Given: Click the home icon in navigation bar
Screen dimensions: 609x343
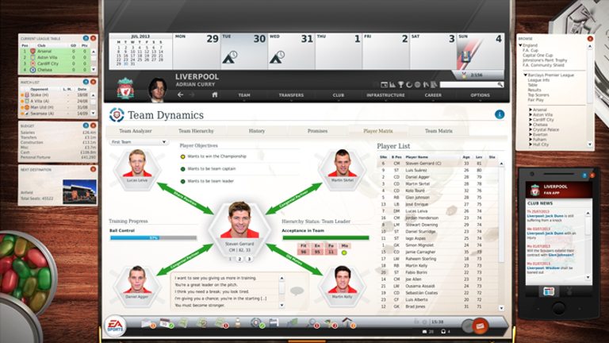Looking at the screenshot, I should coord(214,94).
